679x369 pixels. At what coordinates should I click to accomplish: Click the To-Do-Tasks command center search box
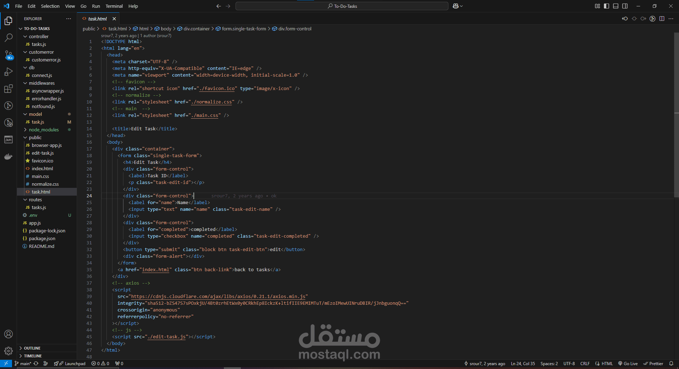click(x=342, y=6)
